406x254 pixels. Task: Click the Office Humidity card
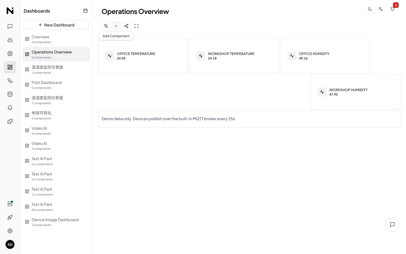325,56
